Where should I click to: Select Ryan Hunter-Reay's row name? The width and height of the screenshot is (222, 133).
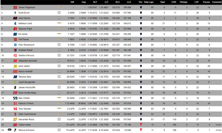coord(27,93)
